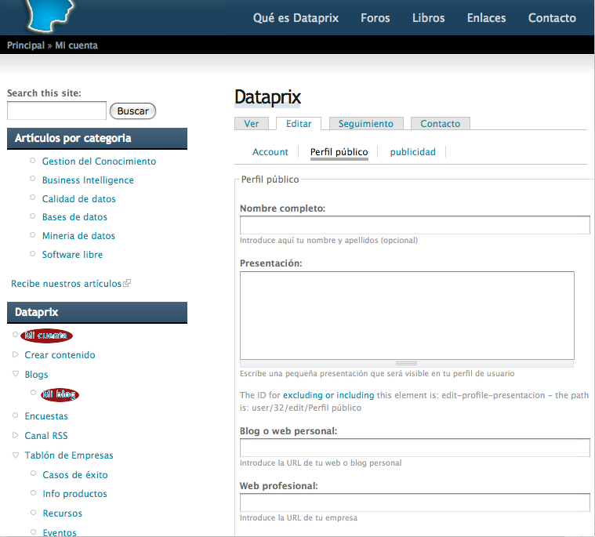The height and width of the screenshot is (537, 595).
Task: Open the Seguimiento tab
Action: tap(366, 124)
